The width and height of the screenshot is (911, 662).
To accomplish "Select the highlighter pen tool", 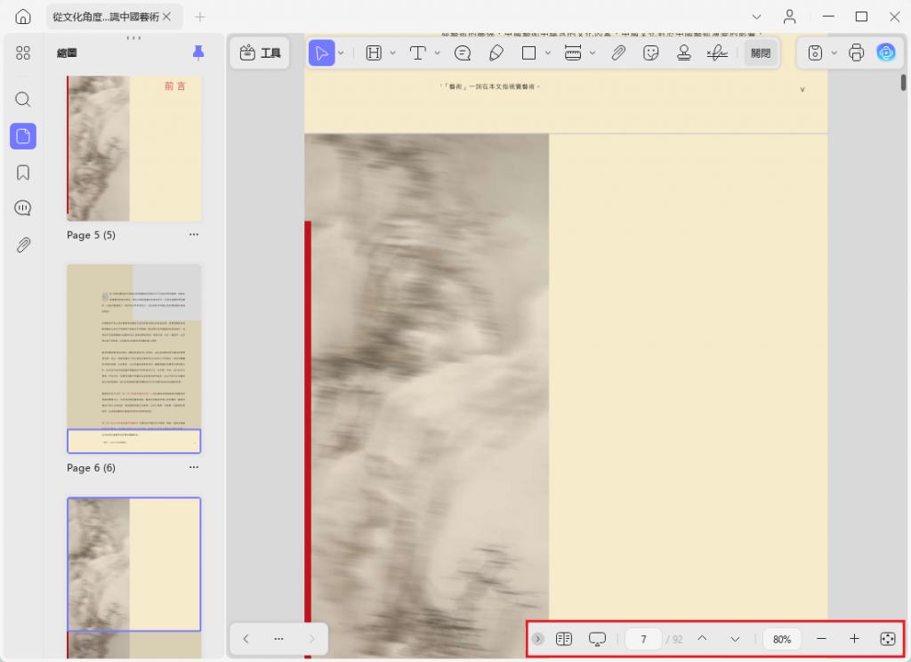I will [496, 53].
